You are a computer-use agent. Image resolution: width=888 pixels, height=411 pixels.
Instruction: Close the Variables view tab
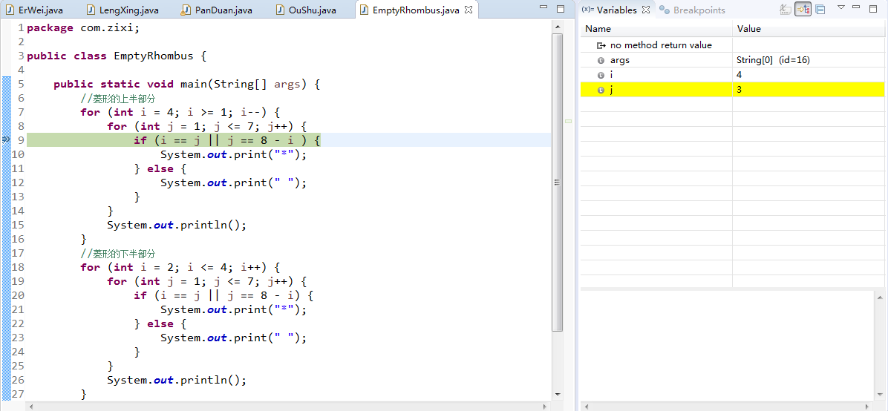tap(646, 10)
